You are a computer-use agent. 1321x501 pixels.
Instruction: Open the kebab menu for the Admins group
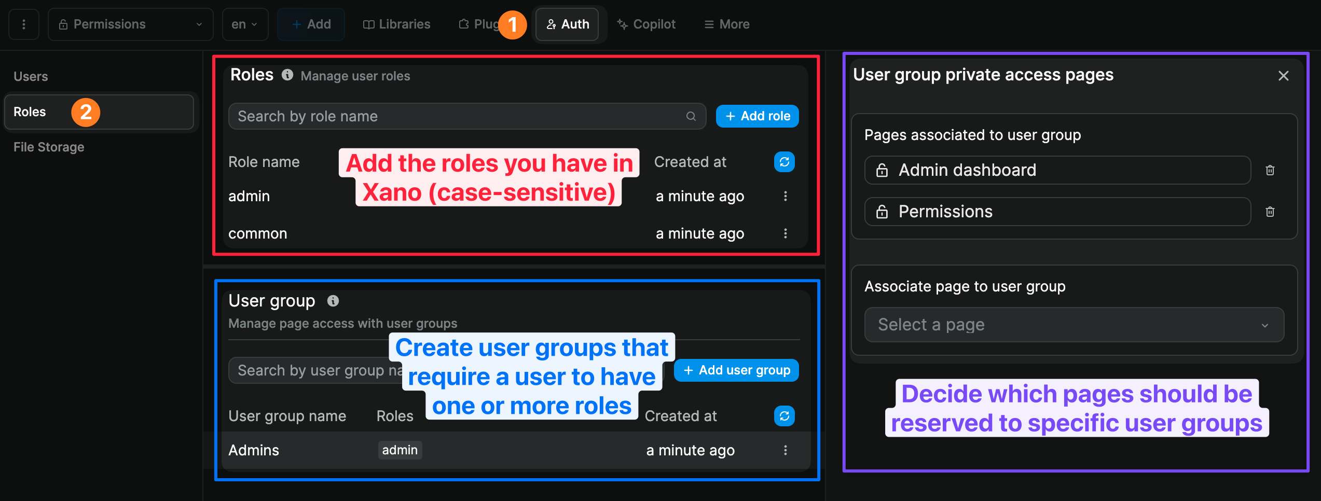click(786, 450)
